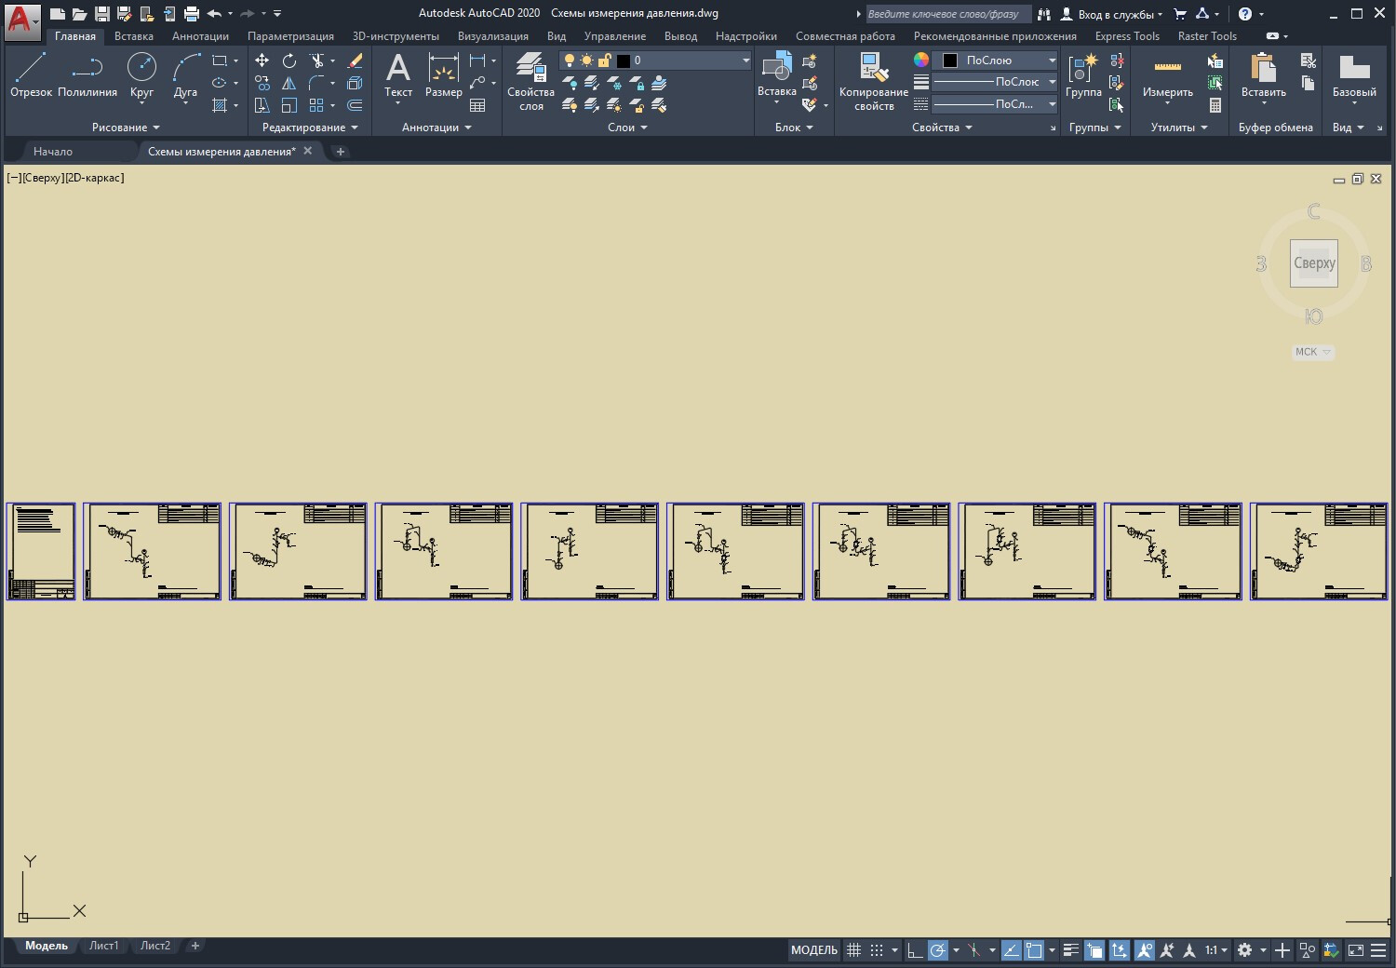Toggle ortho mode in the status bar
This screenshot has height=968, width=1396.
pyautogui.click(x=915, y=950)
